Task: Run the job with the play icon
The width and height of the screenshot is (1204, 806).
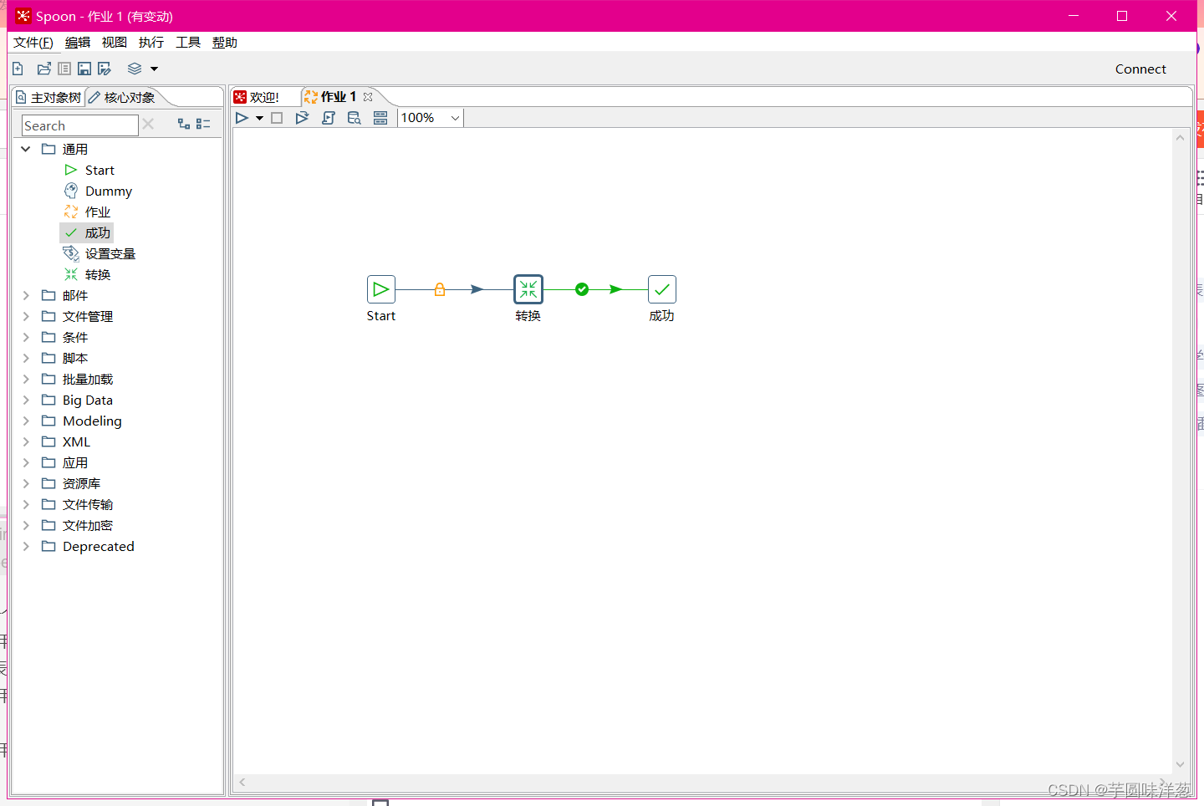Action: [x=242, y=118]
